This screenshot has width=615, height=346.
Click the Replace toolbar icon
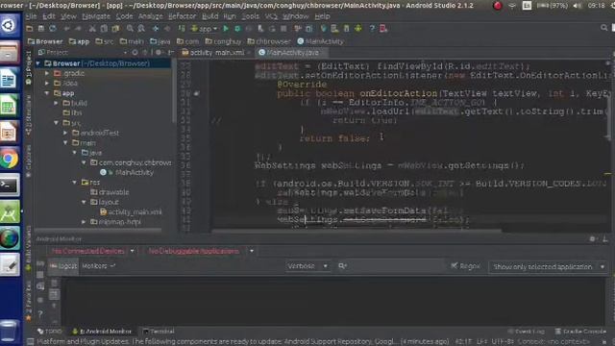tap(141, 29)
